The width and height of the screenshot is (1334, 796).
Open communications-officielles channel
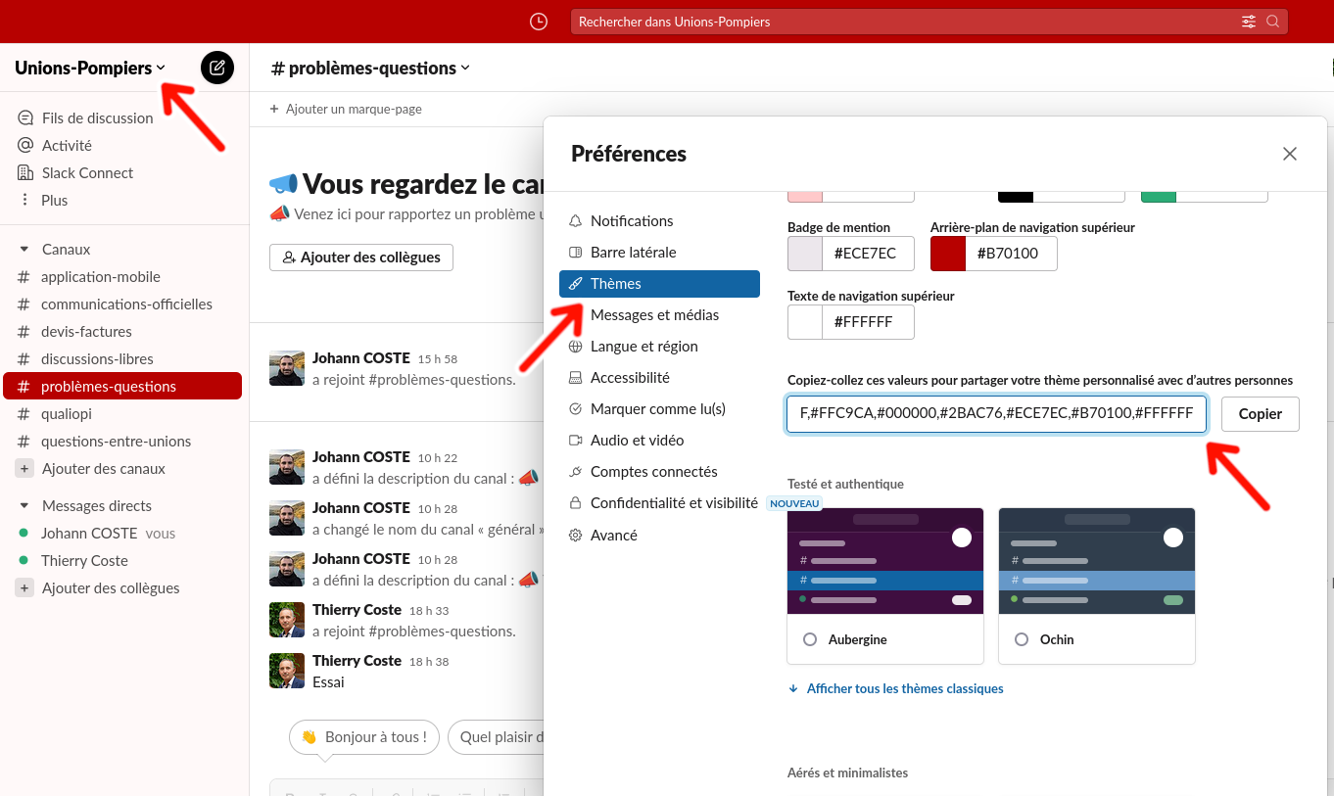coord(124,304)
